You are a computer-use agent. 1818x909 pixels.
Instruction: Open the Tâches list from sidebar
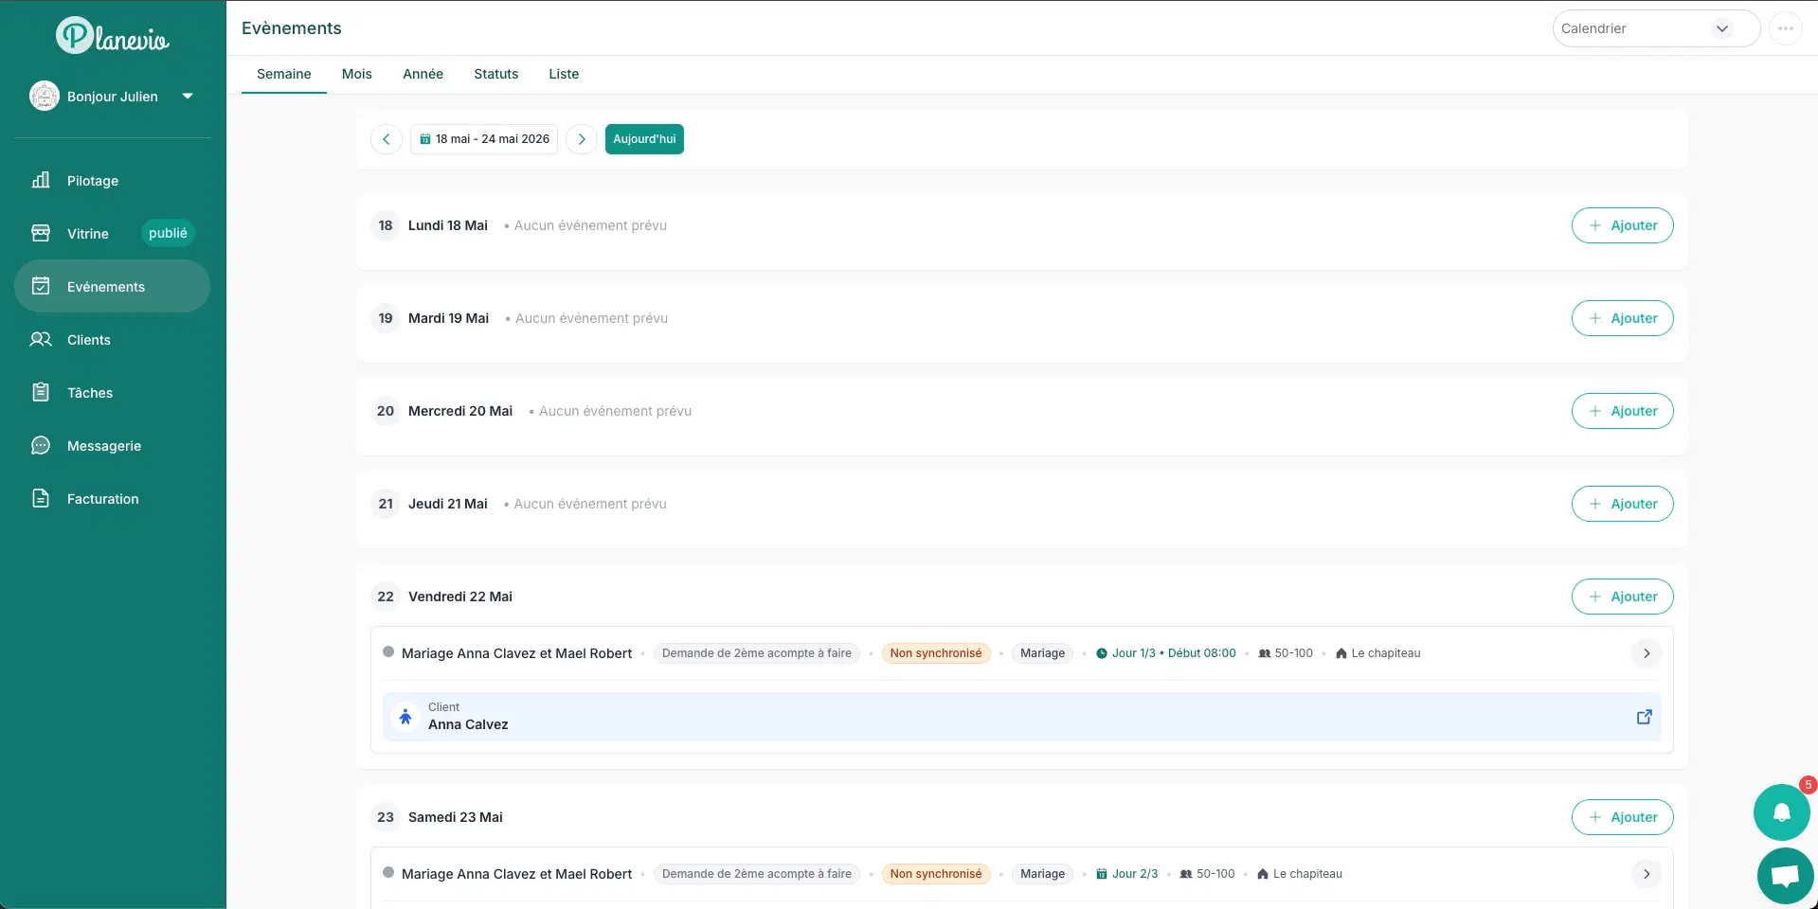pyautogui.click(x=90, y=392)
